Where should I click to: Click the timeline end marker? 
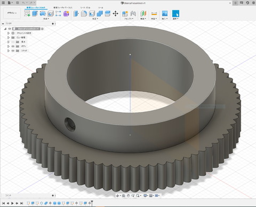pos(92,203)
